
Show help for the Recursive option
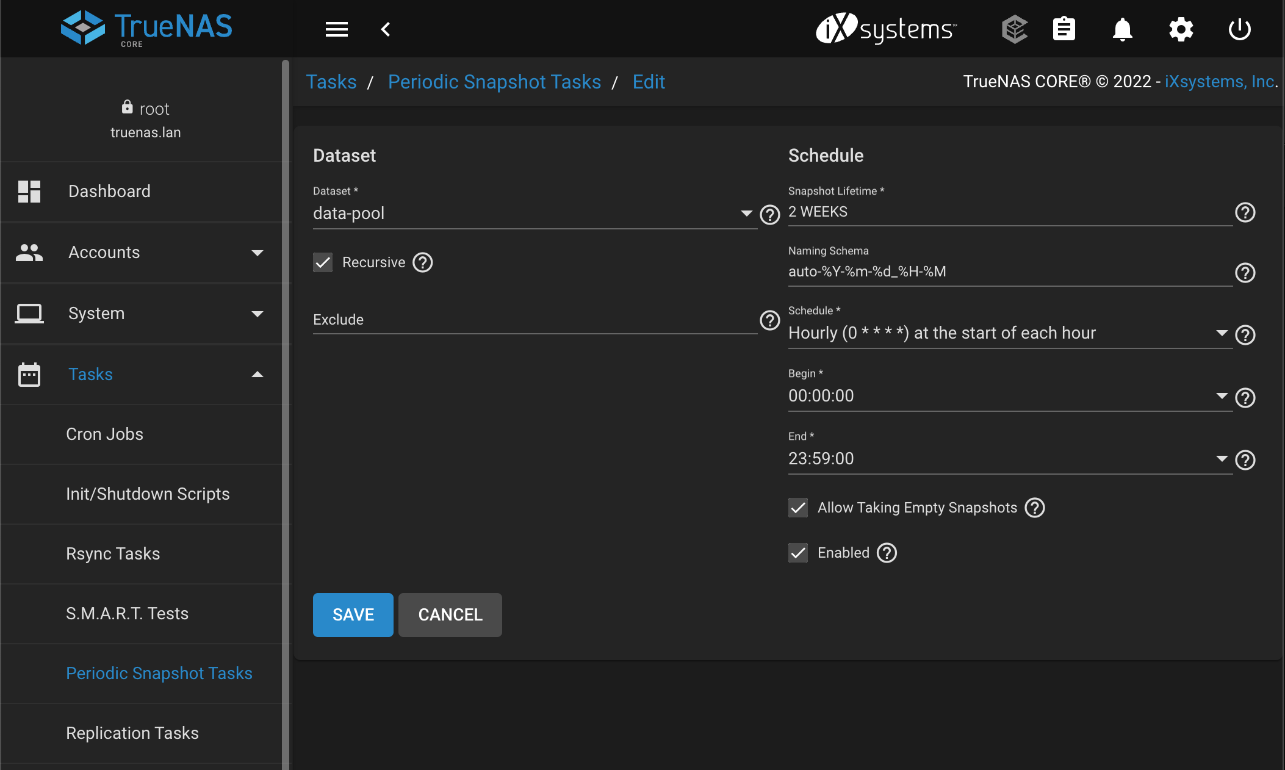click(422, 262)
